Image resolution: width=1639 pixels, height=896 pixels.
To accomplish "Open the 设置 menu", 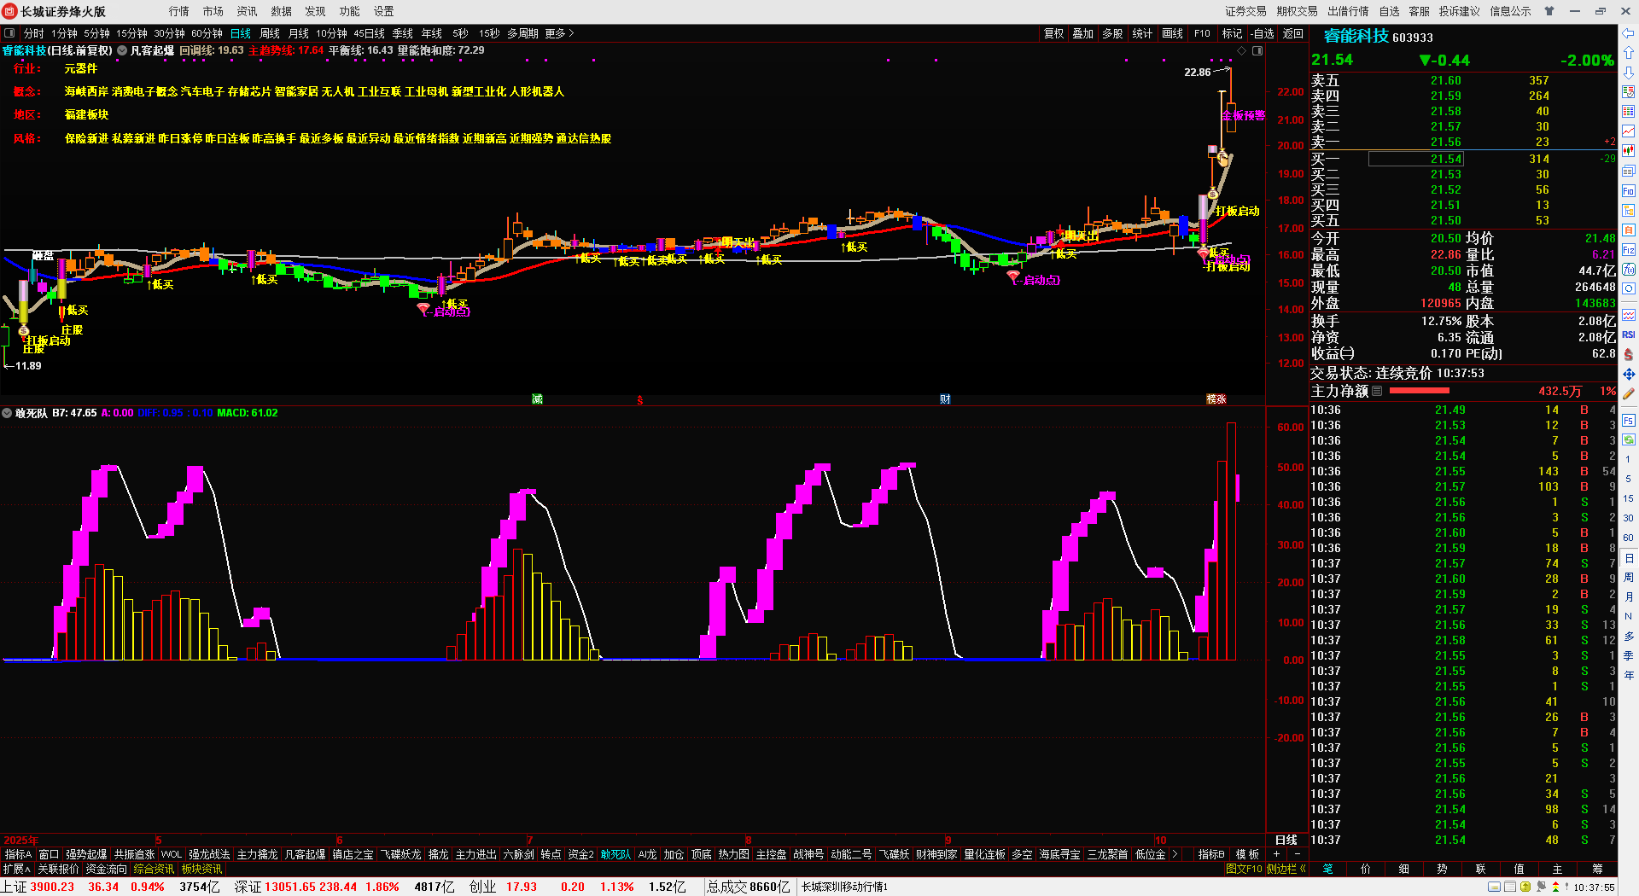I will 384,11.
